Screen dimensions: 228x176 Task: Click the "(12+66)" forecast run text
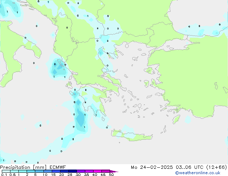coord(216,167)
